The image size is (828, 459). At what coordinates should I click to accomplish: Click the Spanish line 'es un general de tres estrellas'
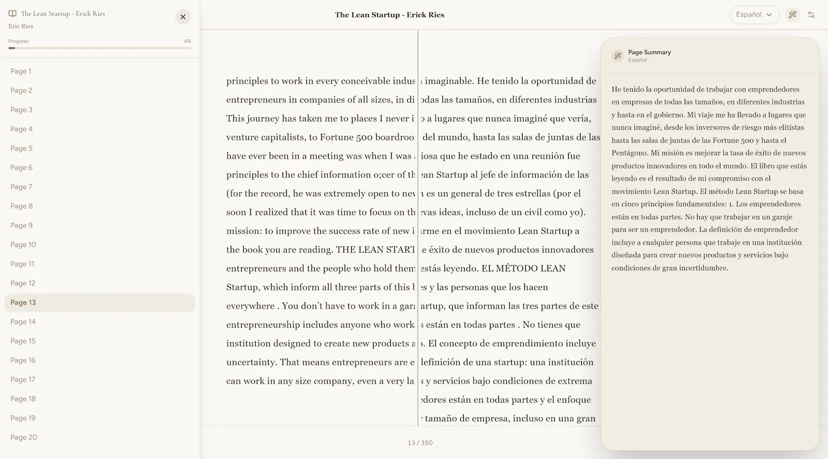(501, 193)
